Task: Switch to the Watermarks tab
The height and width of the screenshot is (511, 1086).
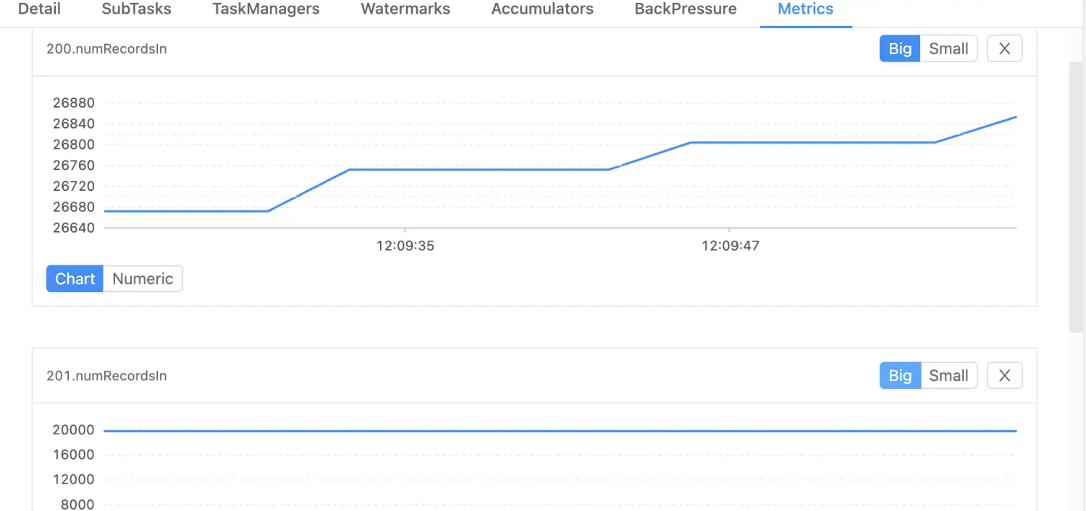Action: [405, 9]
